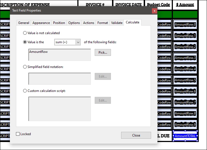Click Edit... beside simplified field notation
This screenshot has height=150, width=207.
click(x=103, y=76)
